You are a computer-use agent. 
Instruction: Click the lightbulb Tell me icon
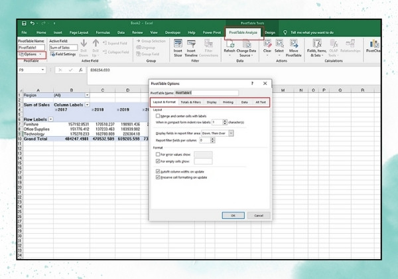285,33
